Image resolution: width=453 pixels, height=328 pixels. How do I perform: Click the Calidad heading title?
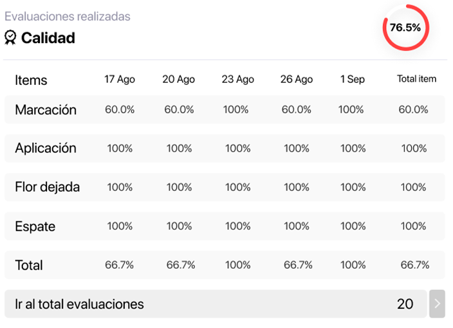click(48, 38)
